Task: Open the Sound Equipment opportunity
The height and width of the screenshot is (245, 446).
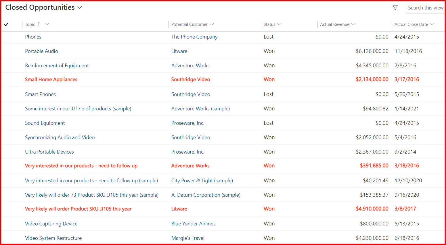Action: [x=45, y=123]
